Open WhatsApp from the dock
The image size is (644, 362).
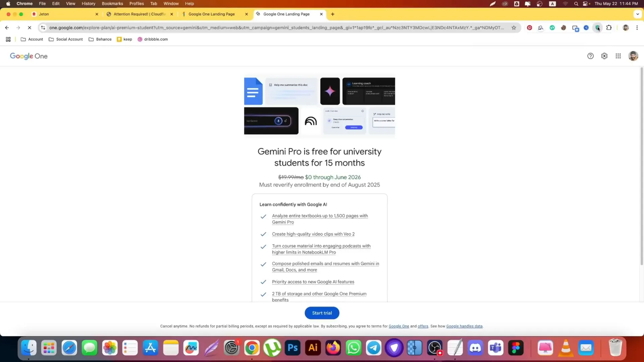click(x=353, y=348)
